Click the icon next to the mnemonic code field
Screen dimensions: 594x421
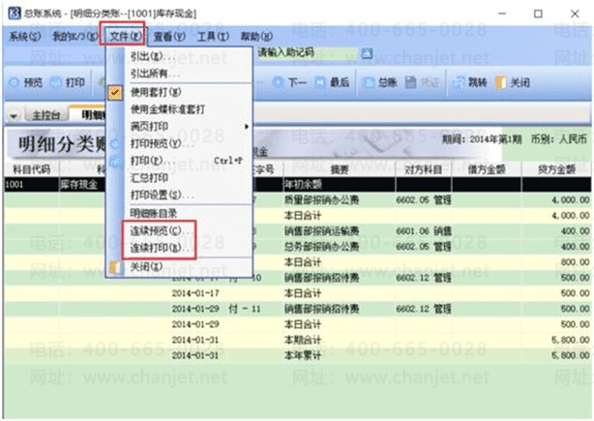[x=367, y=53]
